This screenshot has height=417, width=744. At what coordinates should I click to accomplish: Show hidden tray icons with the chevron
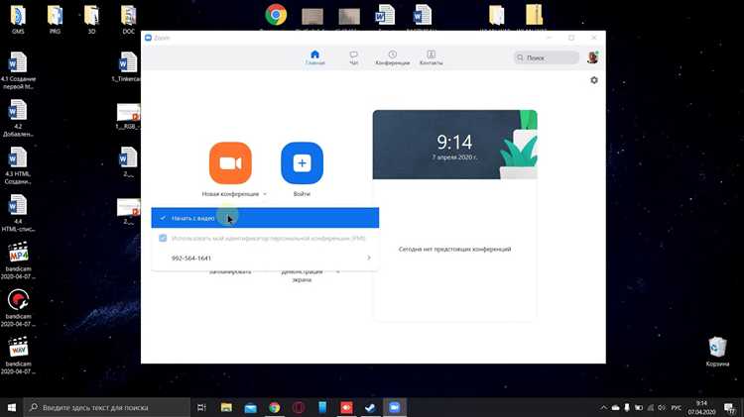click(x=603, y=407)
